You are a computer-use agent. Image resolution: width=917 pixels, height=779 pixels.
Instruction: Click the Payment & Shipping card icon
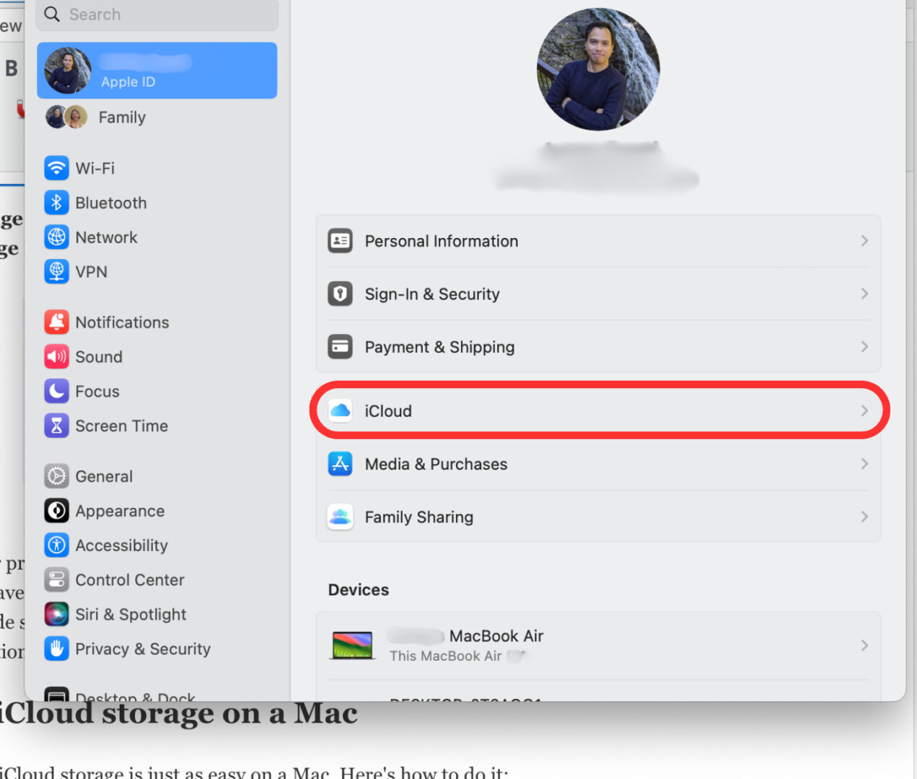point(340,347)
